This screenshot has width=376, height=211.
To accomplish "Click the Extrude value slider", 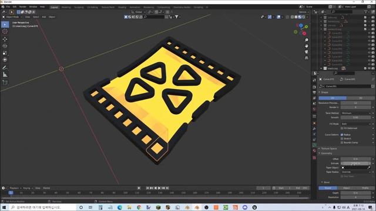I will point(356,164).
